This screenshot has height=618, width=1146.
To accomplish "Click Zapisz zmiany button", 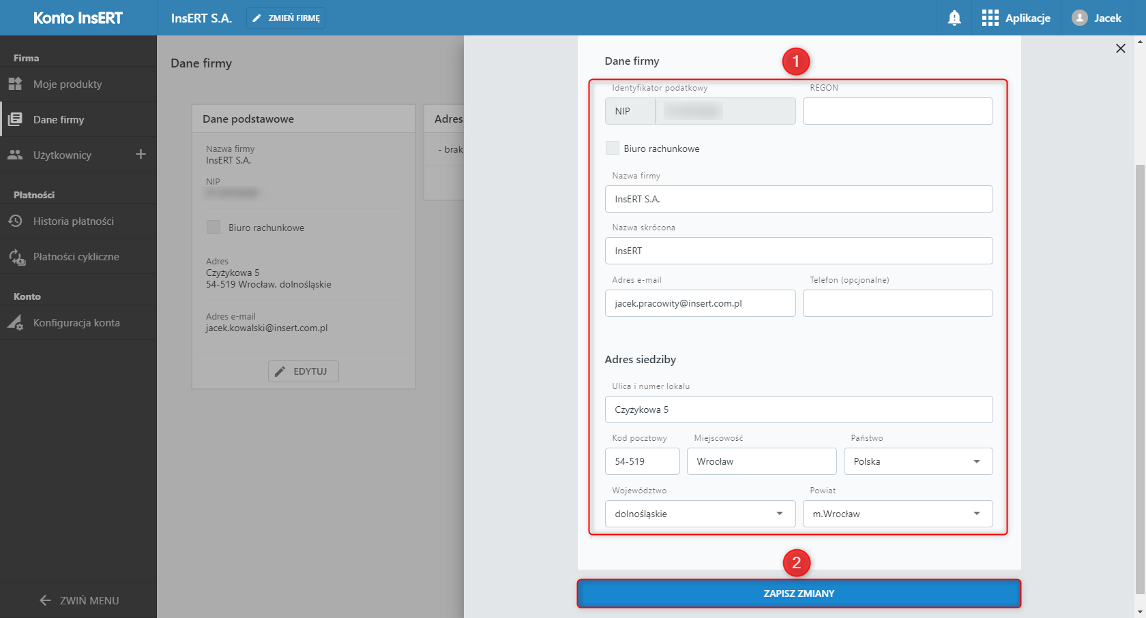I will [799, 593].
